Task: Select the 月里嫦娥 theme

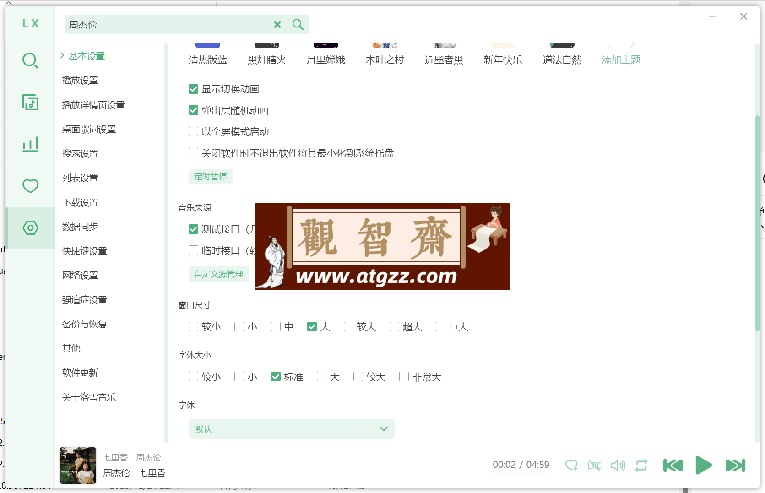Action: (326, 55)
